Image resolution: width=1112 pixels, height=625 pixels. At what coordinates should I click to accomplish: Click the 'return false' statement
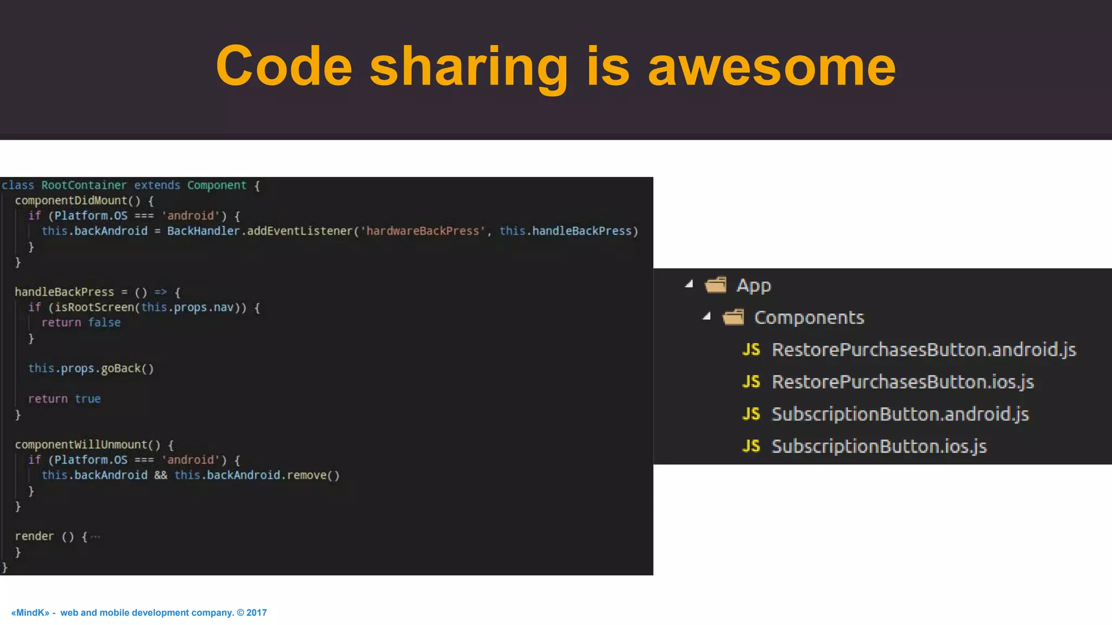pos(81,323)
